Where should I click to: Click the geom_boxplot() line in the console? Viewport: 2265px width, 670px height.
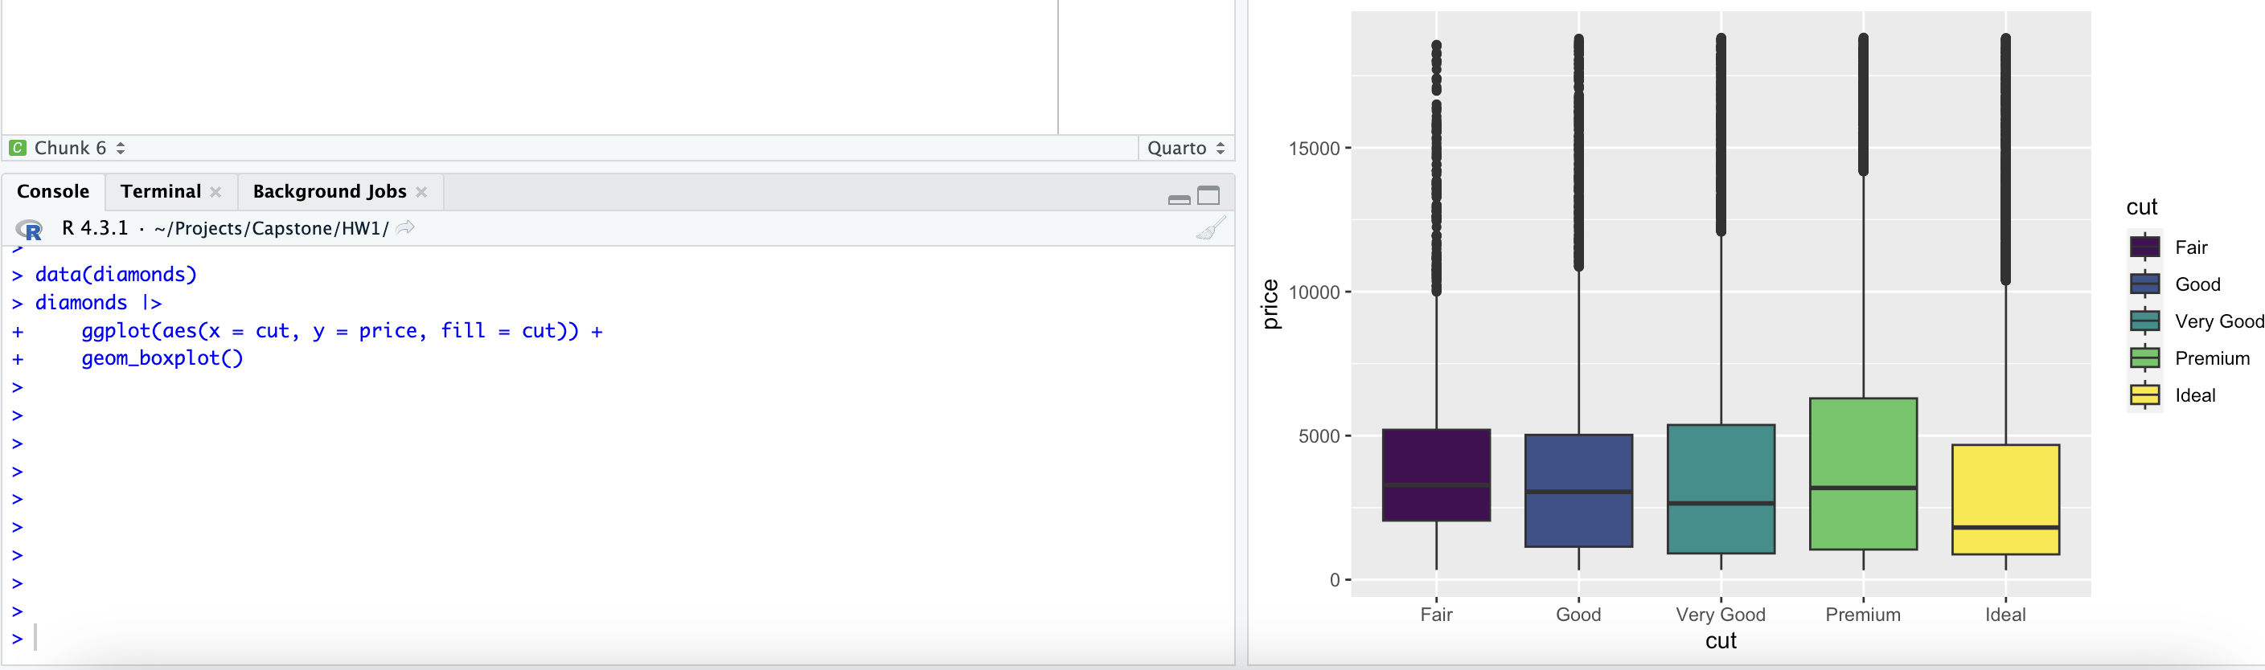pyautogui.click(x=162, y=357)
